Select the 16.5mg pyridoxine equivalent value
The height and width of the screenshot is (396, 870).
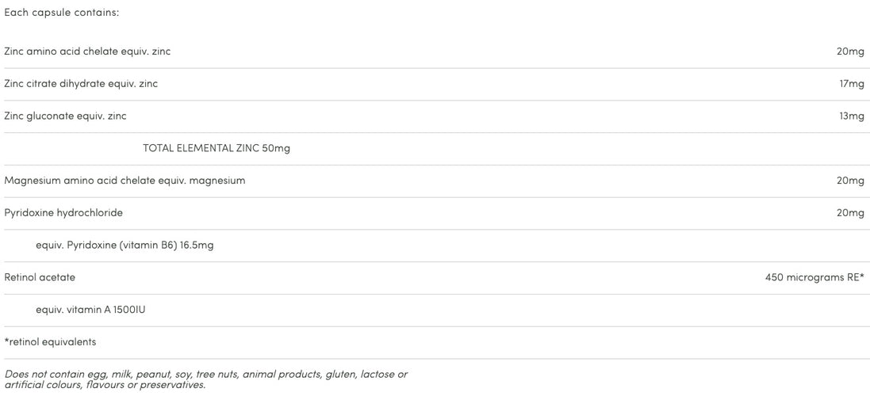197,246
